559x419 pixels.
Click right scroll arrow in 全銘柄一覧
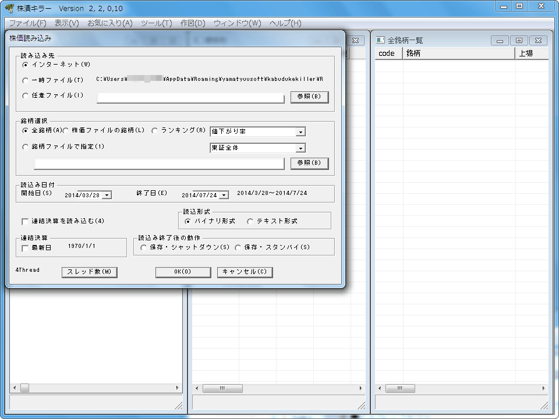coord(544,388)
